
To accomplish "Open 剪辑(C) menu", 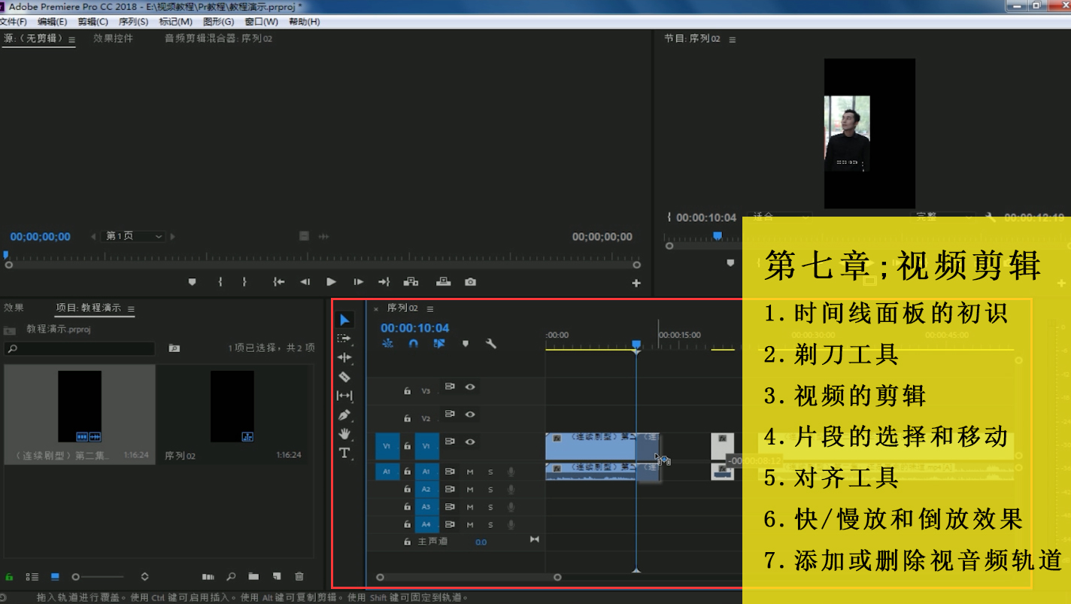I will [x=93, y=22].
